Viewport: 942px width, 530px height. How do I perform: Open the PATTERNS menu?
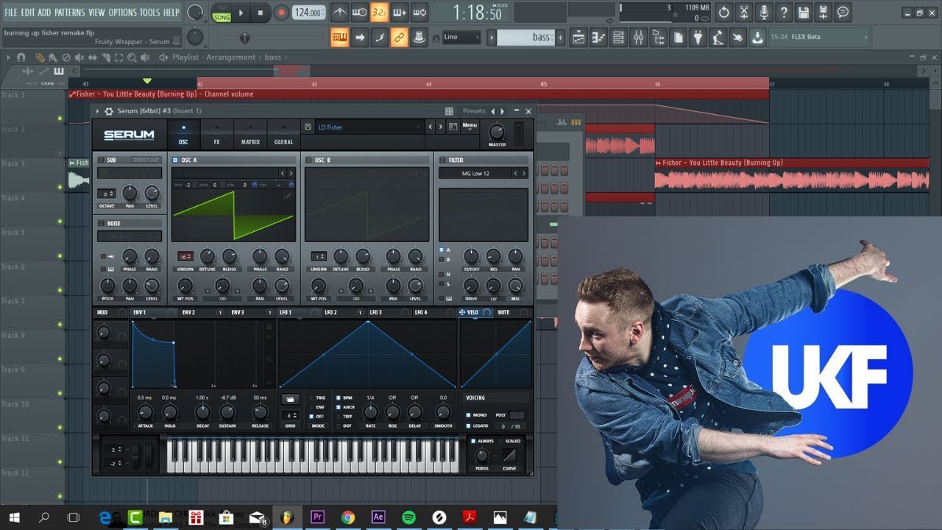point(69,13)
